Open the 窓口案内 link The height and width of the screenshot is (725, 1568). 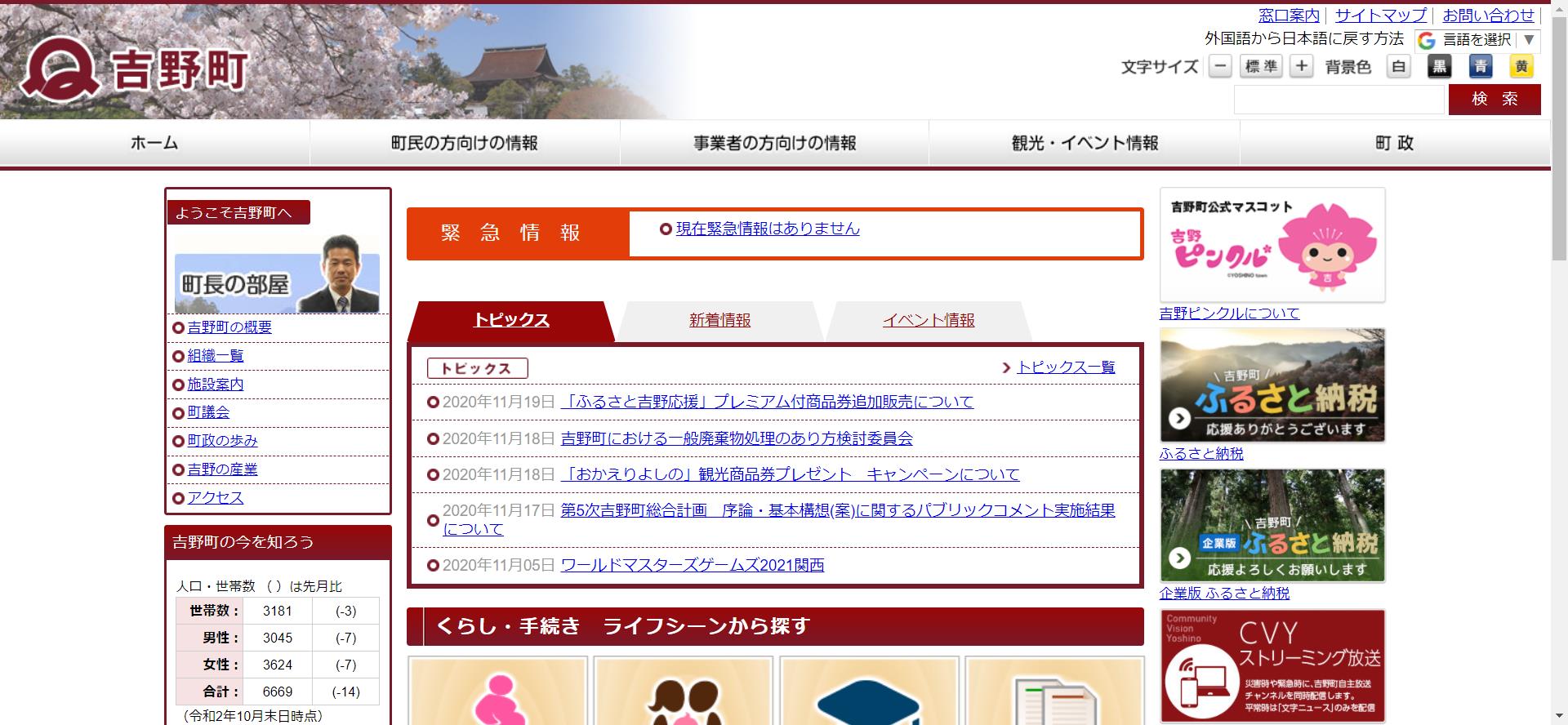point(1289,16)
